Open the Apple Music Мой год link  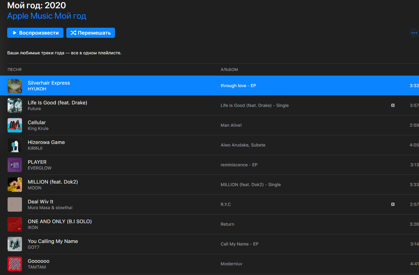pos(46,16)
